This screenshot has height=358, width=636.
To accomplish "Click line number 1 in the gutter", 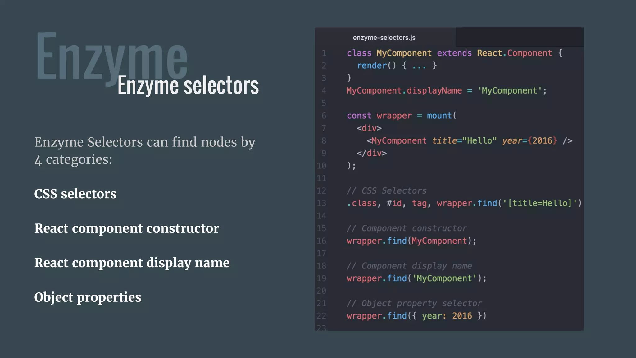I will point(324,53).
